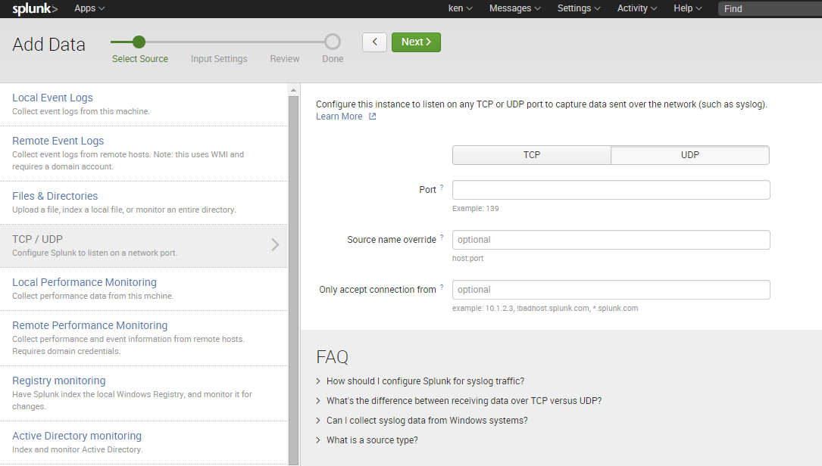Click Only accept connection help icon
This screenshot has height=466, width=822.
pos(442,287)
